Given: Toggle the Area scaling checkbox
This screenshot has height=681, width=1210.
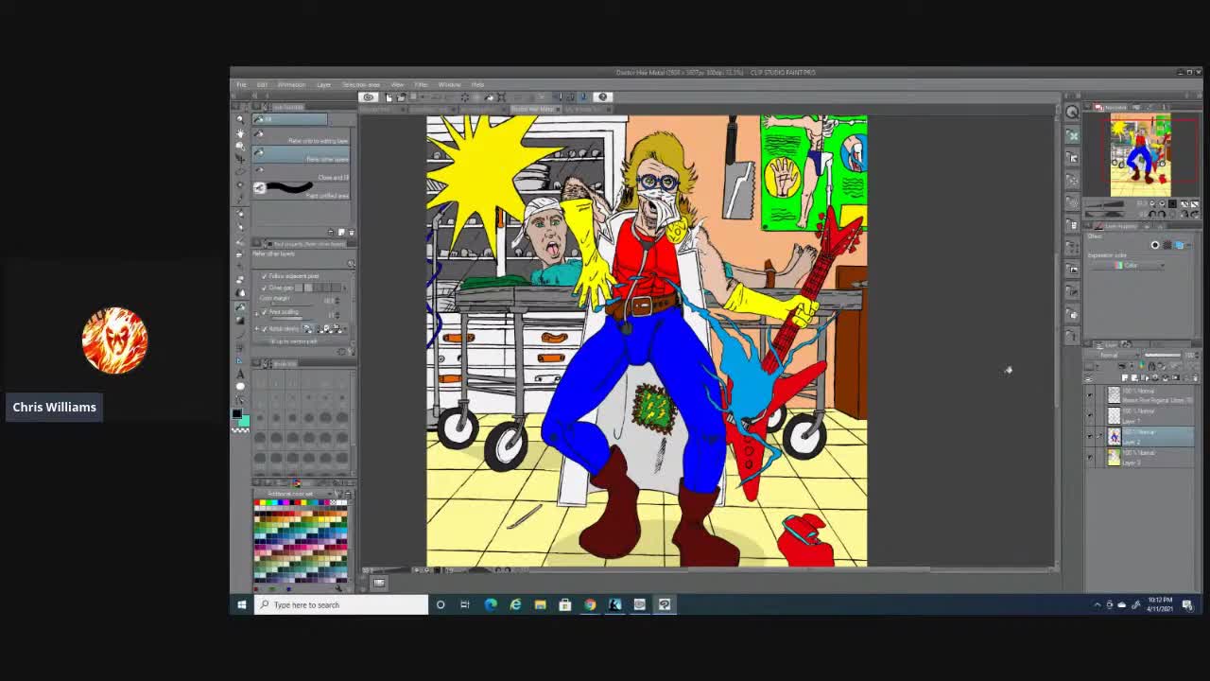Looking at the screenshot, I should coord(265,312).
